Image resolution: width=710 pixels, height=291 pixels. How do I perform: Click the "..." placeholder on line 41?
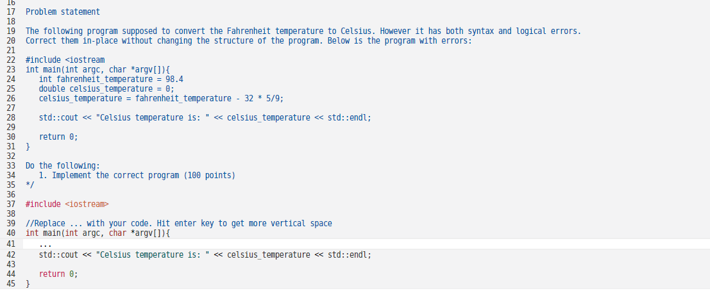pyautogui.click(x=45, y=244)
